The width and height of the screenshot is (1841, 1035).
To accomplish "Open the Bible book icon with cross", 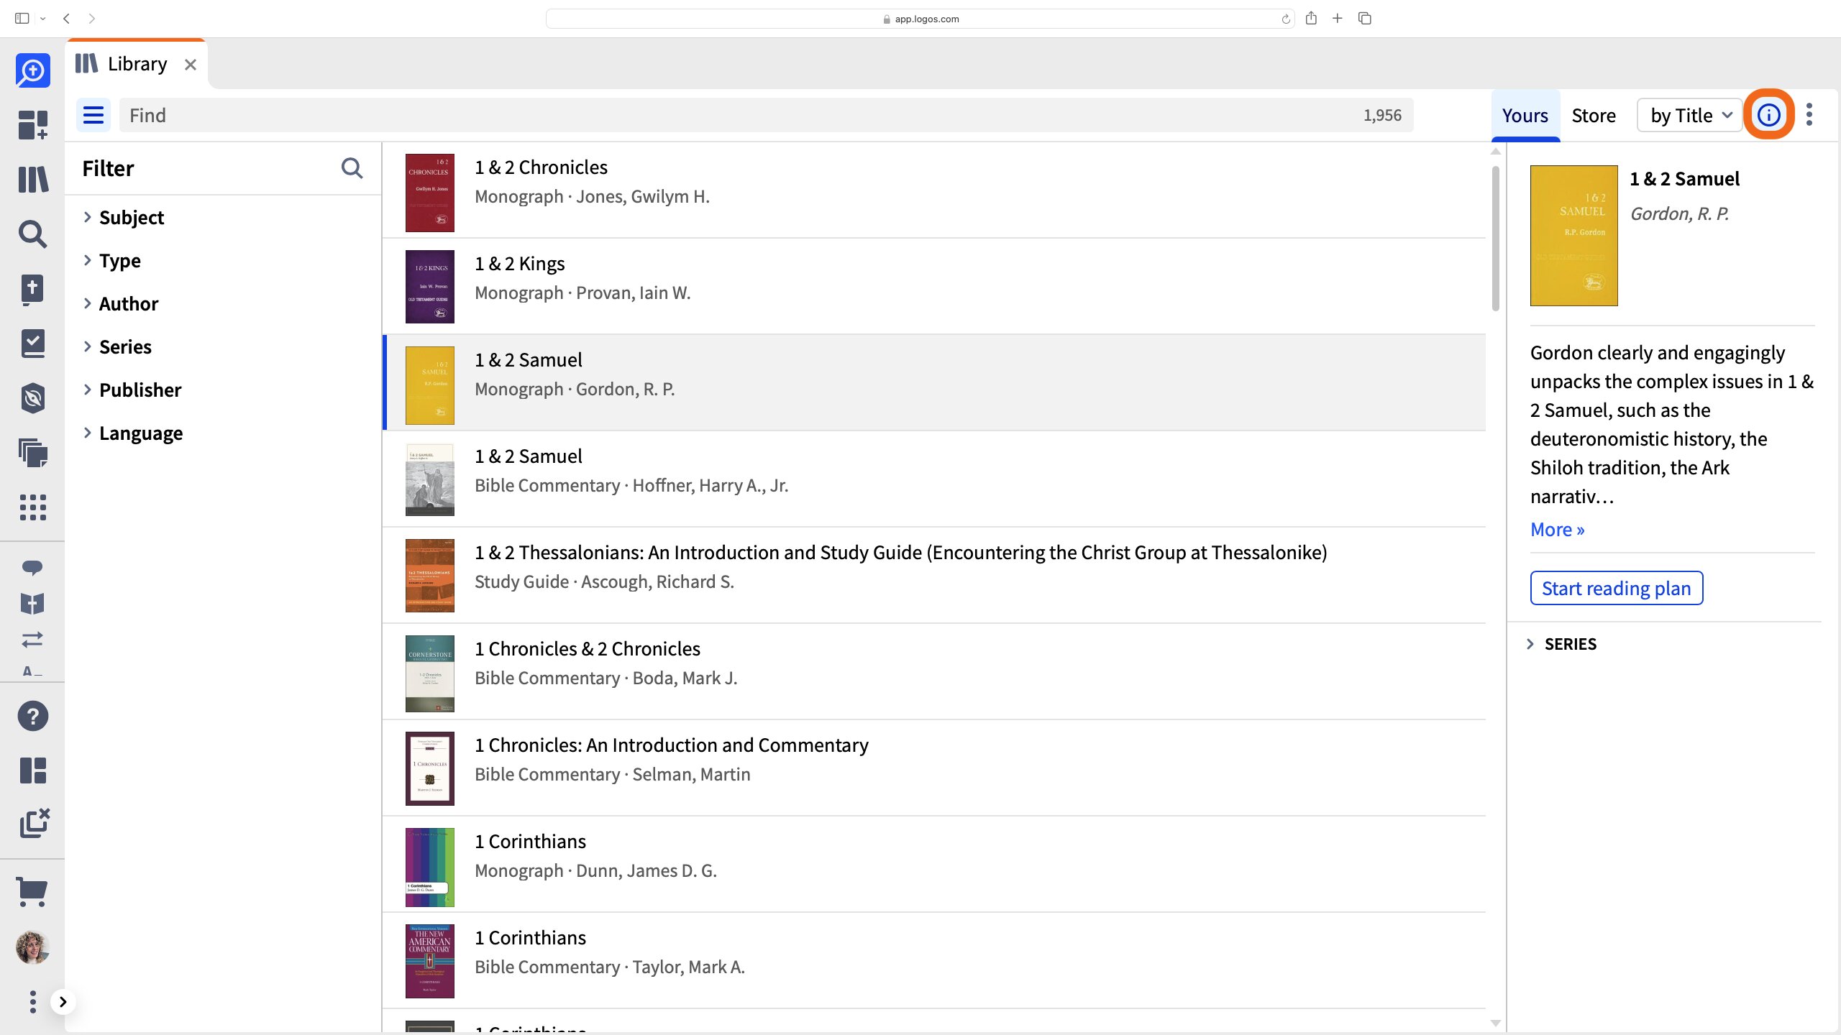I will (32, 289).
